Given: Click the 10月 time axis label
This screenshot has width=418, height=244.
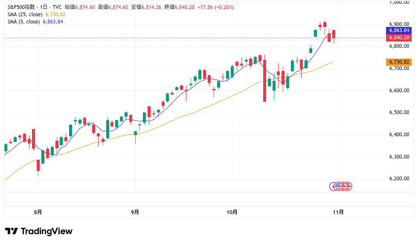Looking at the screenshot, I should [232, 212].
